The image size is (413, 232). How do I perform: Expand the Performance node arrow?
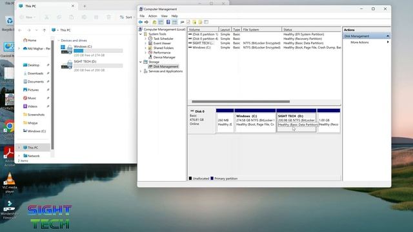click(x=145, y=53)
